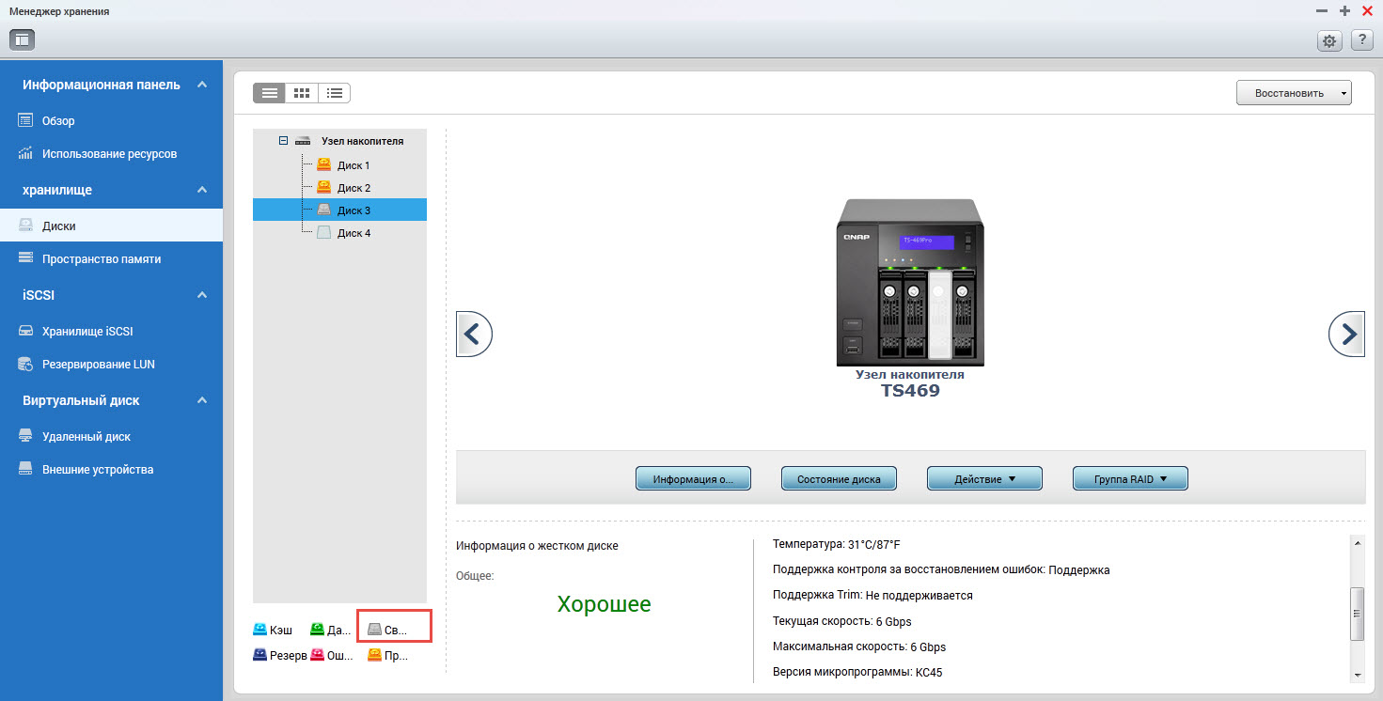Switch to the detailed list view mode
1383x701 pixels.
[270, 93]
